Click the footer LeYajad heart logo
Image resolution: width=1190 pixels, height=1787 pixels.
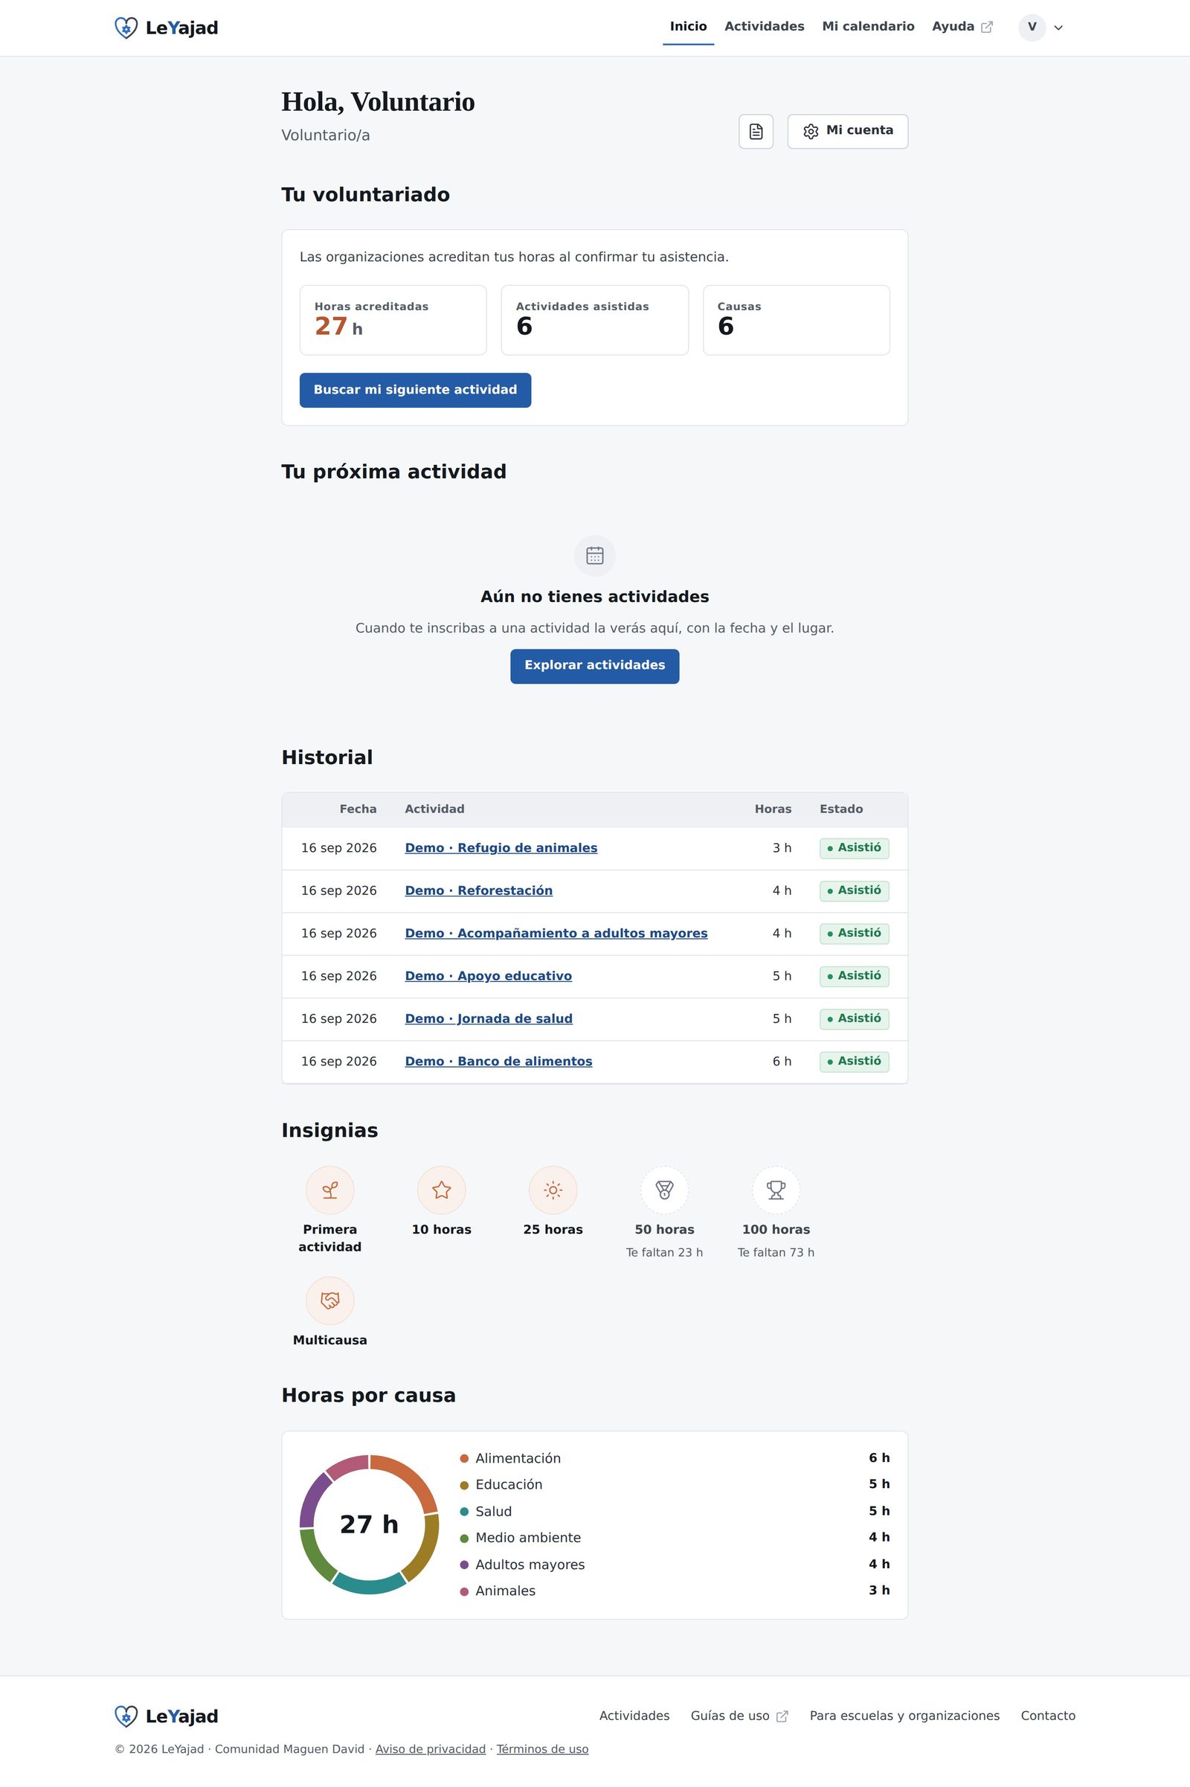point(126,1716)
